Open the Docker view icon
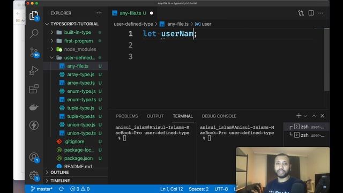Screen dimensions: 343x193 pyautogui.click(x=34, y=107)
